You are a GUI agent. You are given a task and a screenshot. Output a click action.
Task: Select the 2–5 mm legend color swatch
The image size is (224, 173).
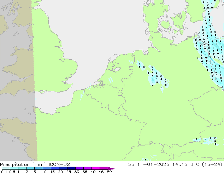(30, 168)
